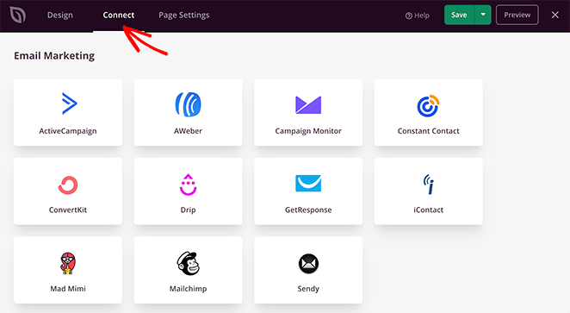
Task: Select the Campaign Monitor label text
Action: [308, 131]
